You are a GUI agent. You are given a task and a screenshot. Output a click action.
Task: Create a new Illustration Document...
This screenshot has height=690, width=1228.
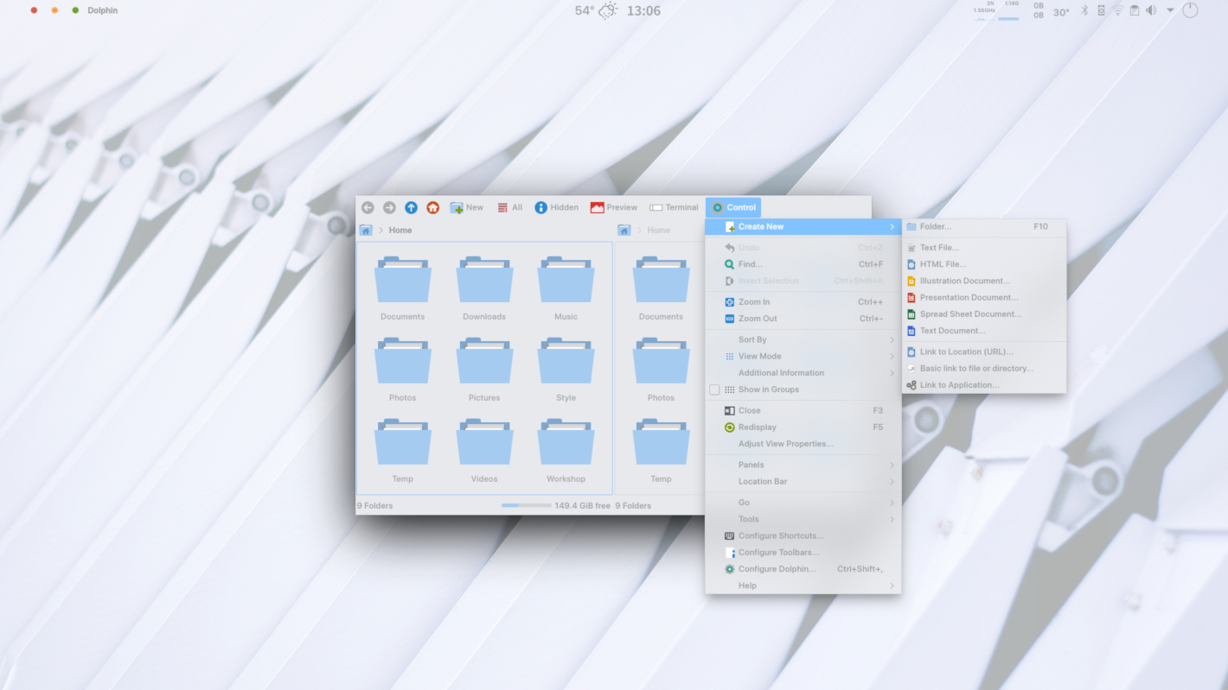pyautogui.click(x=983, y=281)
